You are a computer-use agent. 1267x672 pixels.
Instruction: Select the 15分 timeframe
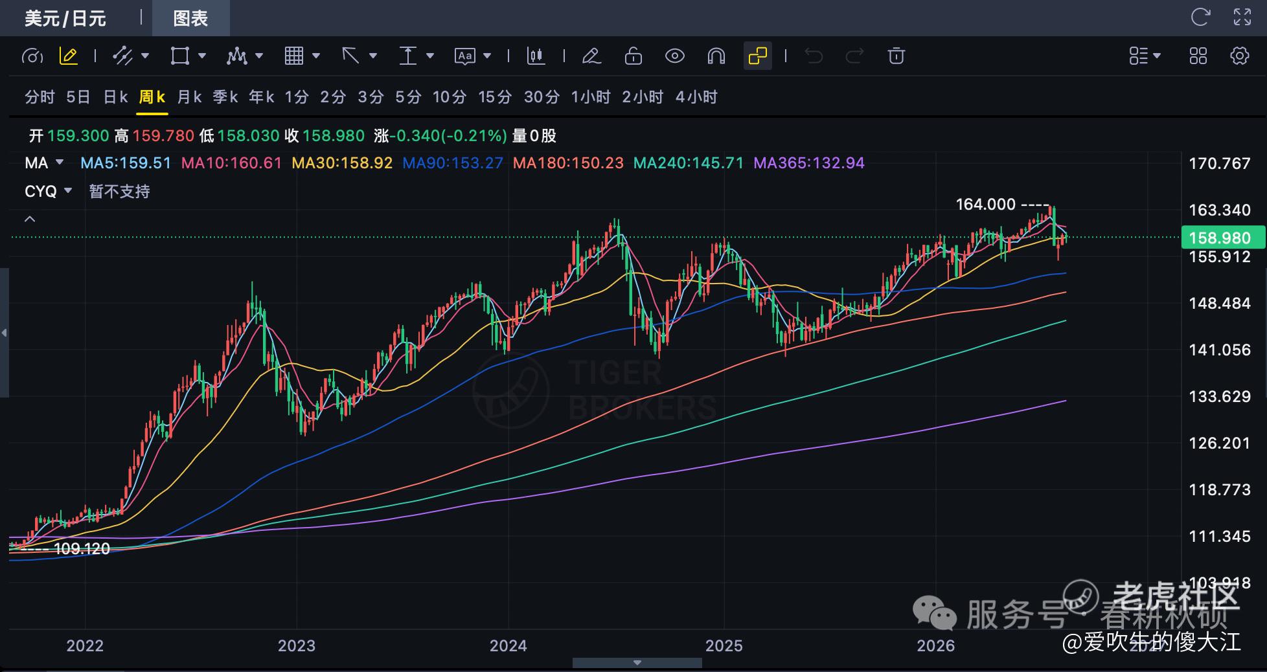coord(495,97)
